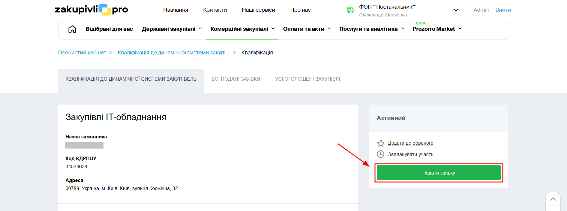Expand Державні закупівлі menu
The height and width of the screenshot is (211, 567).
[x=172, y=29]
